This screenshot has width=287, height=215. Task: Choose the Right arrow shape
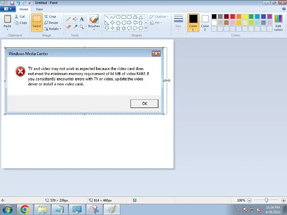[x=129, y=23]
